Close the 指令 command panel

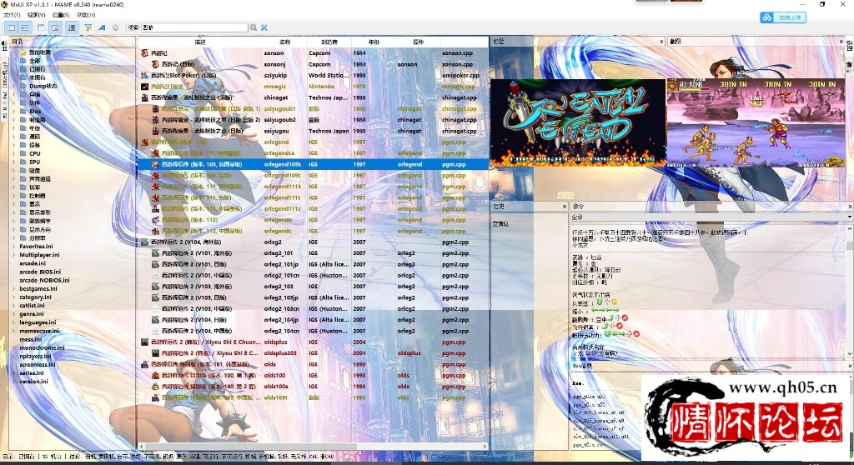pyautogui.click(x=850, y=207)
